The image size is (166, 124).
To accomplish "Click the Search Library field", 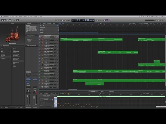I will (x=12, y=45).
